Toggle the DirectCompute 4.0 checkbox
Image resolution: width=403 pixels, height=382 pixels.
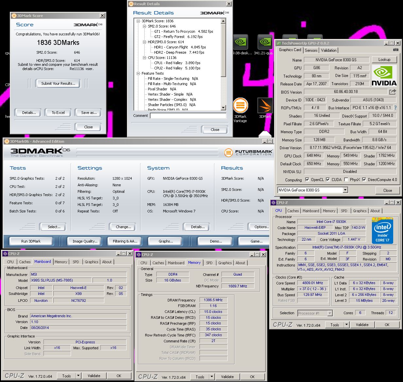[x=364, y=180]
